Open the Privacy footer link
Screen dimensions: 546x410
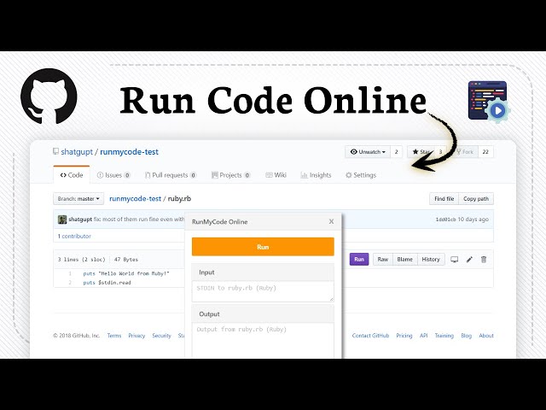(136, 336)
